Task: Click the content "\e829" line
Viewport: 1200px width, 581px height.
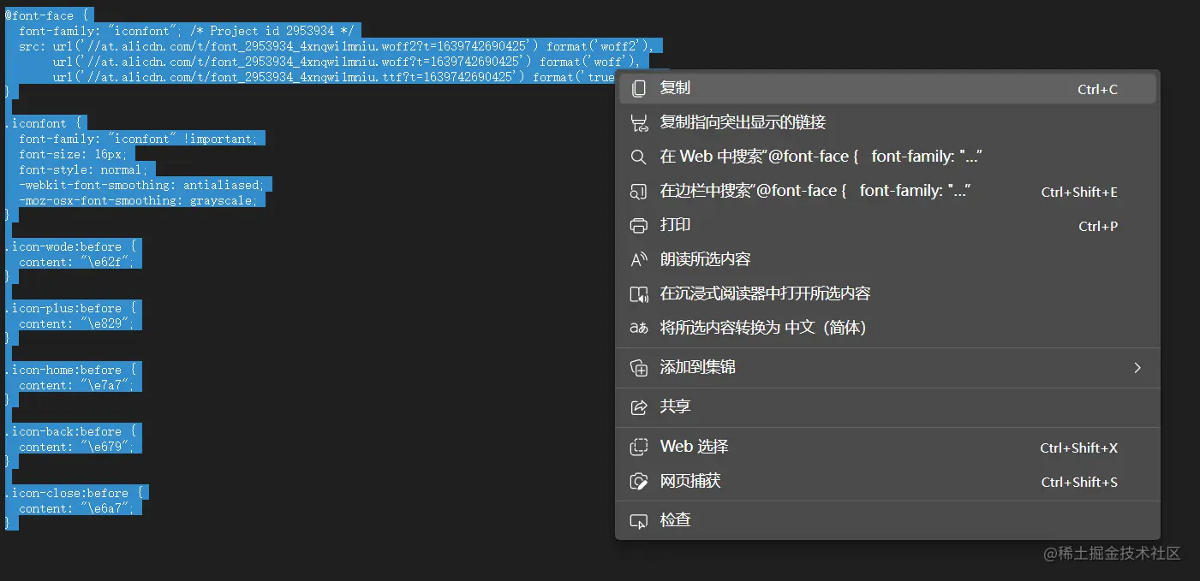Action: [76, 323]
